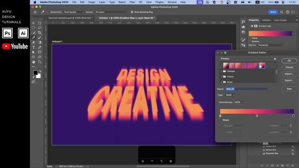Open the gradient Type Solid dropdown

click(230, 95)
